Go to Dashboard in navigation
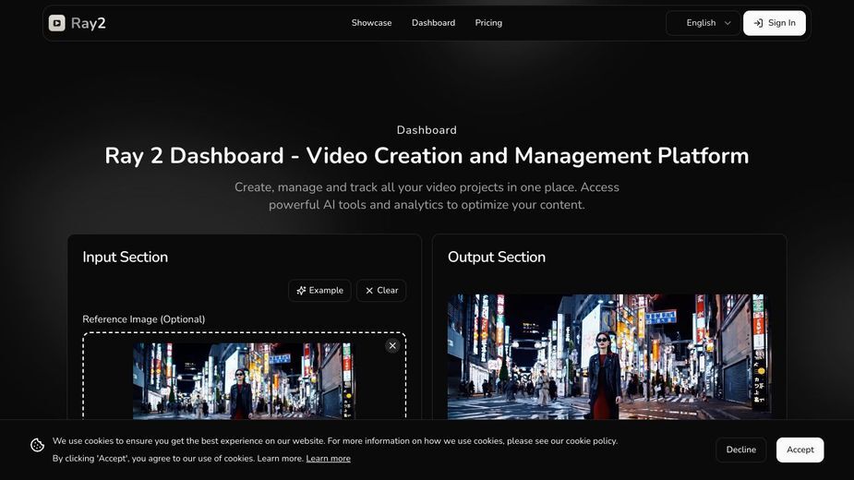This screenshot has width=854, height=480. [434, 23]
